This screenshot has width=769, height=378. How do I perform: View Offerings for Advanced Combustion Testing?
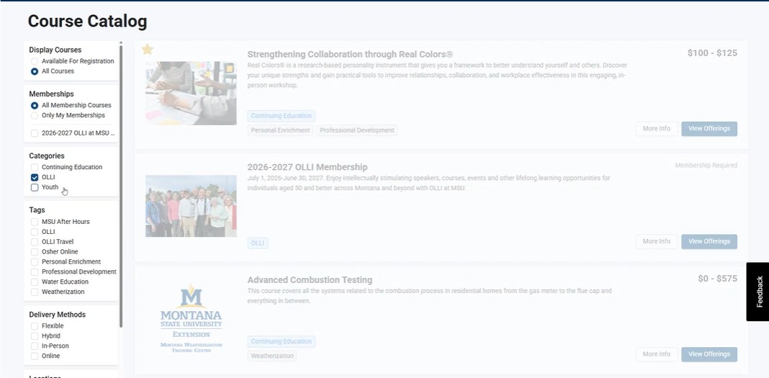point(709,354)
